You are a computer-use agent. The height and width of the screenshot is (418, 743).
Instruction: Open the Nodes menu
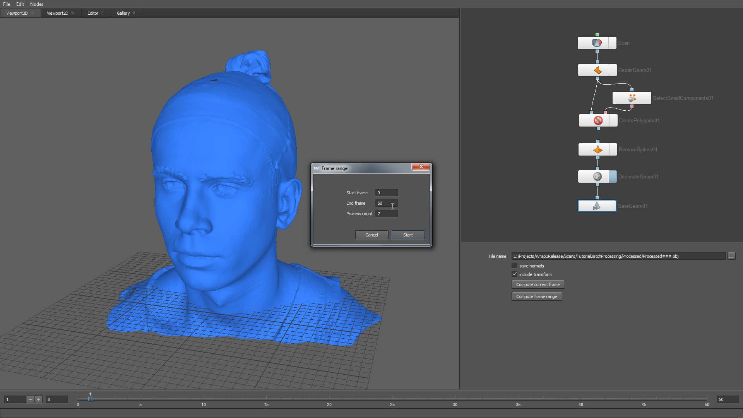[36, 4]
